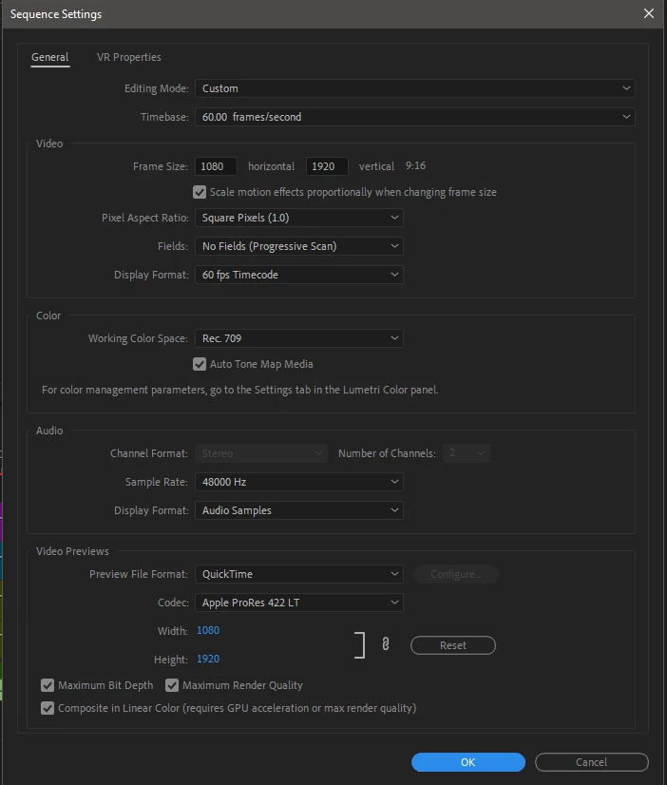The height and width of the screenshot is (785, 667).
Task: Click the Reset button for preview size
Action: tap(453, 645)
